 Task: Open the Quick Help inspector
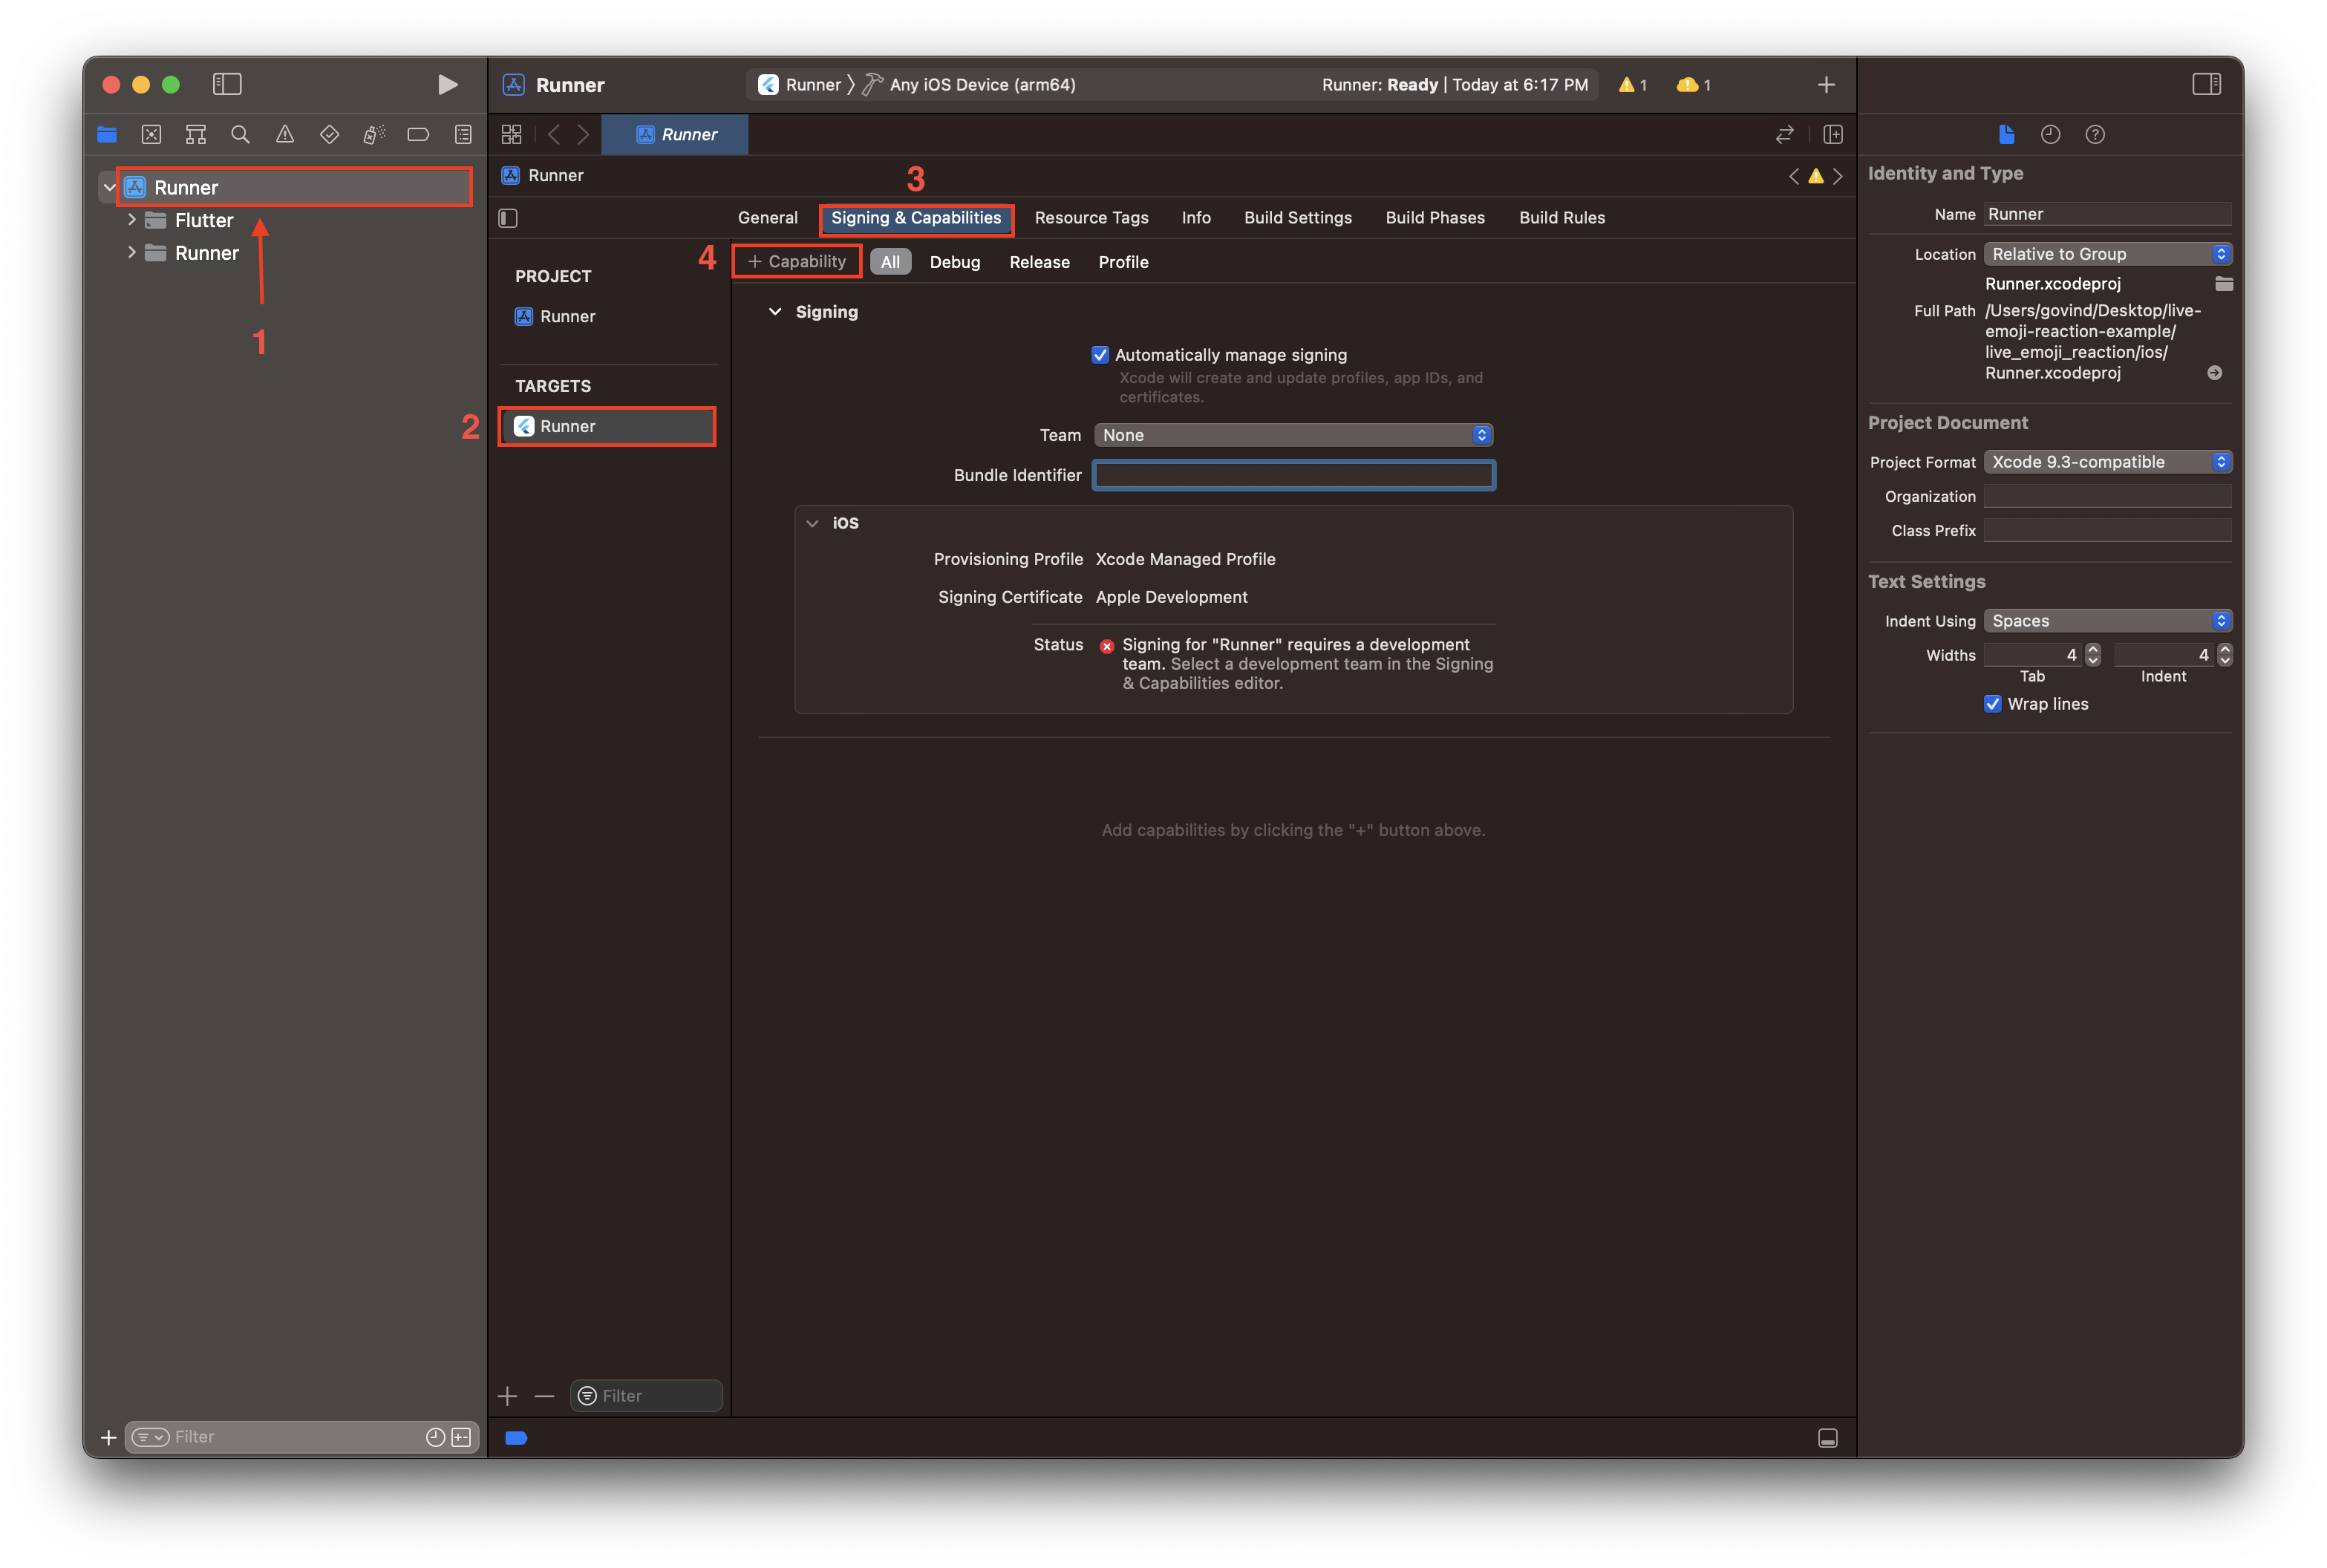pyautogui.click(x=2095, y=134)
